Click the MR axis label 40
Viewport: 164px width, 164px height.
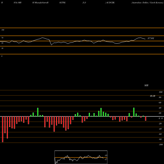[x=160, y=108]
